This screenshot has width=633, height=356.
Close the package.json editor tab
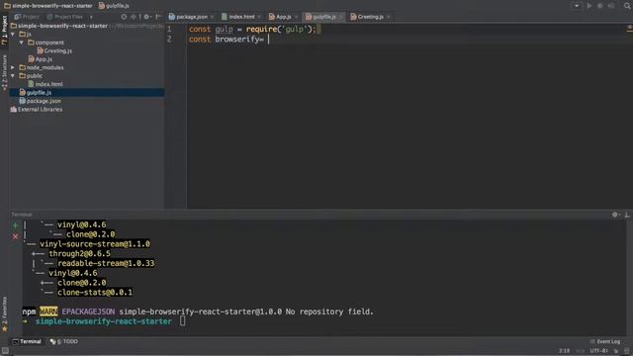pyautogui.click(x=212, y=17)
